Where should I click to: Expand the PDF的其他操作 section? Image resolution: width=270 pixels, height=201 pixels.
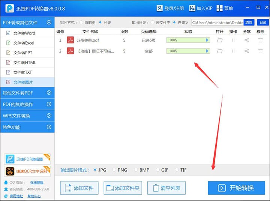(x=49, y=104)
